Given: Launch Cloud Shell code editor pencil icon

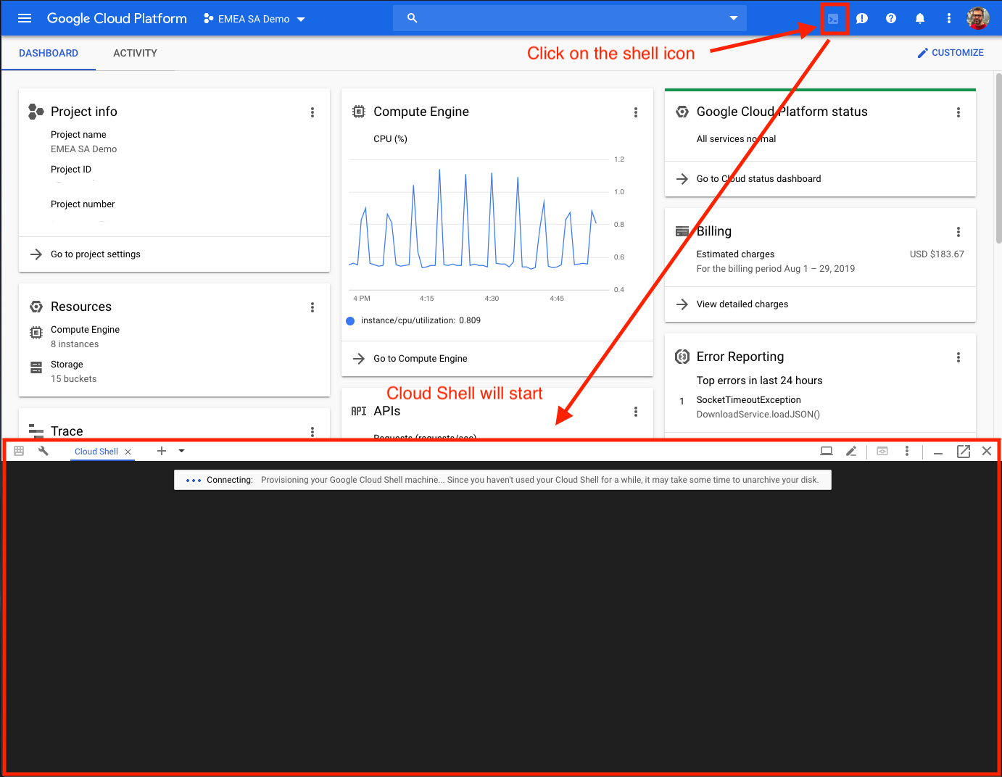Looking at the screenshot, I should tap(851, 451).
